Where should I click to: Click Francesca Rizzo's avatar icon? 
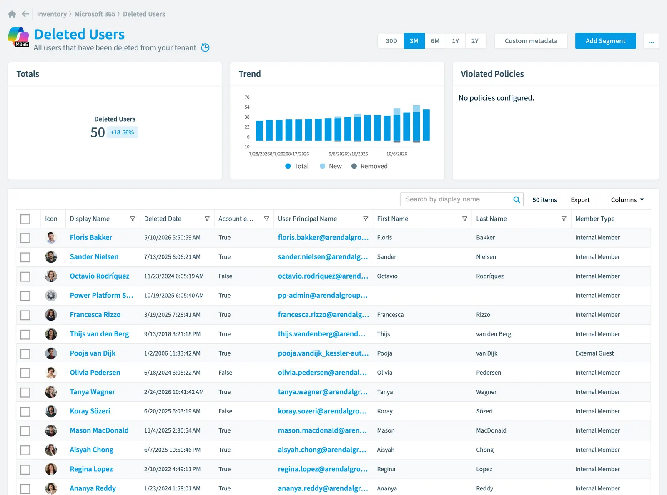pyautogui.click(x=51, y=315)
